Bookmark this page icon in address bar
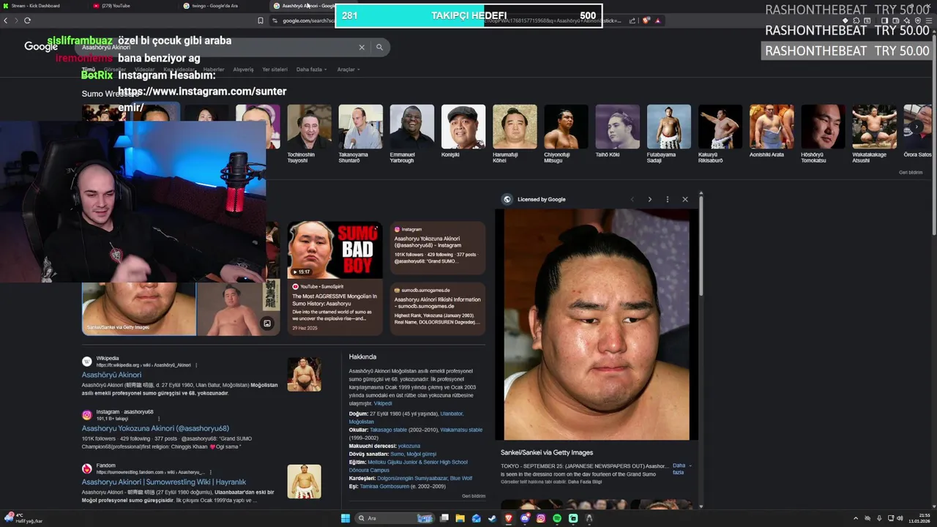937x527 pixels. click(x=261, y=20)
